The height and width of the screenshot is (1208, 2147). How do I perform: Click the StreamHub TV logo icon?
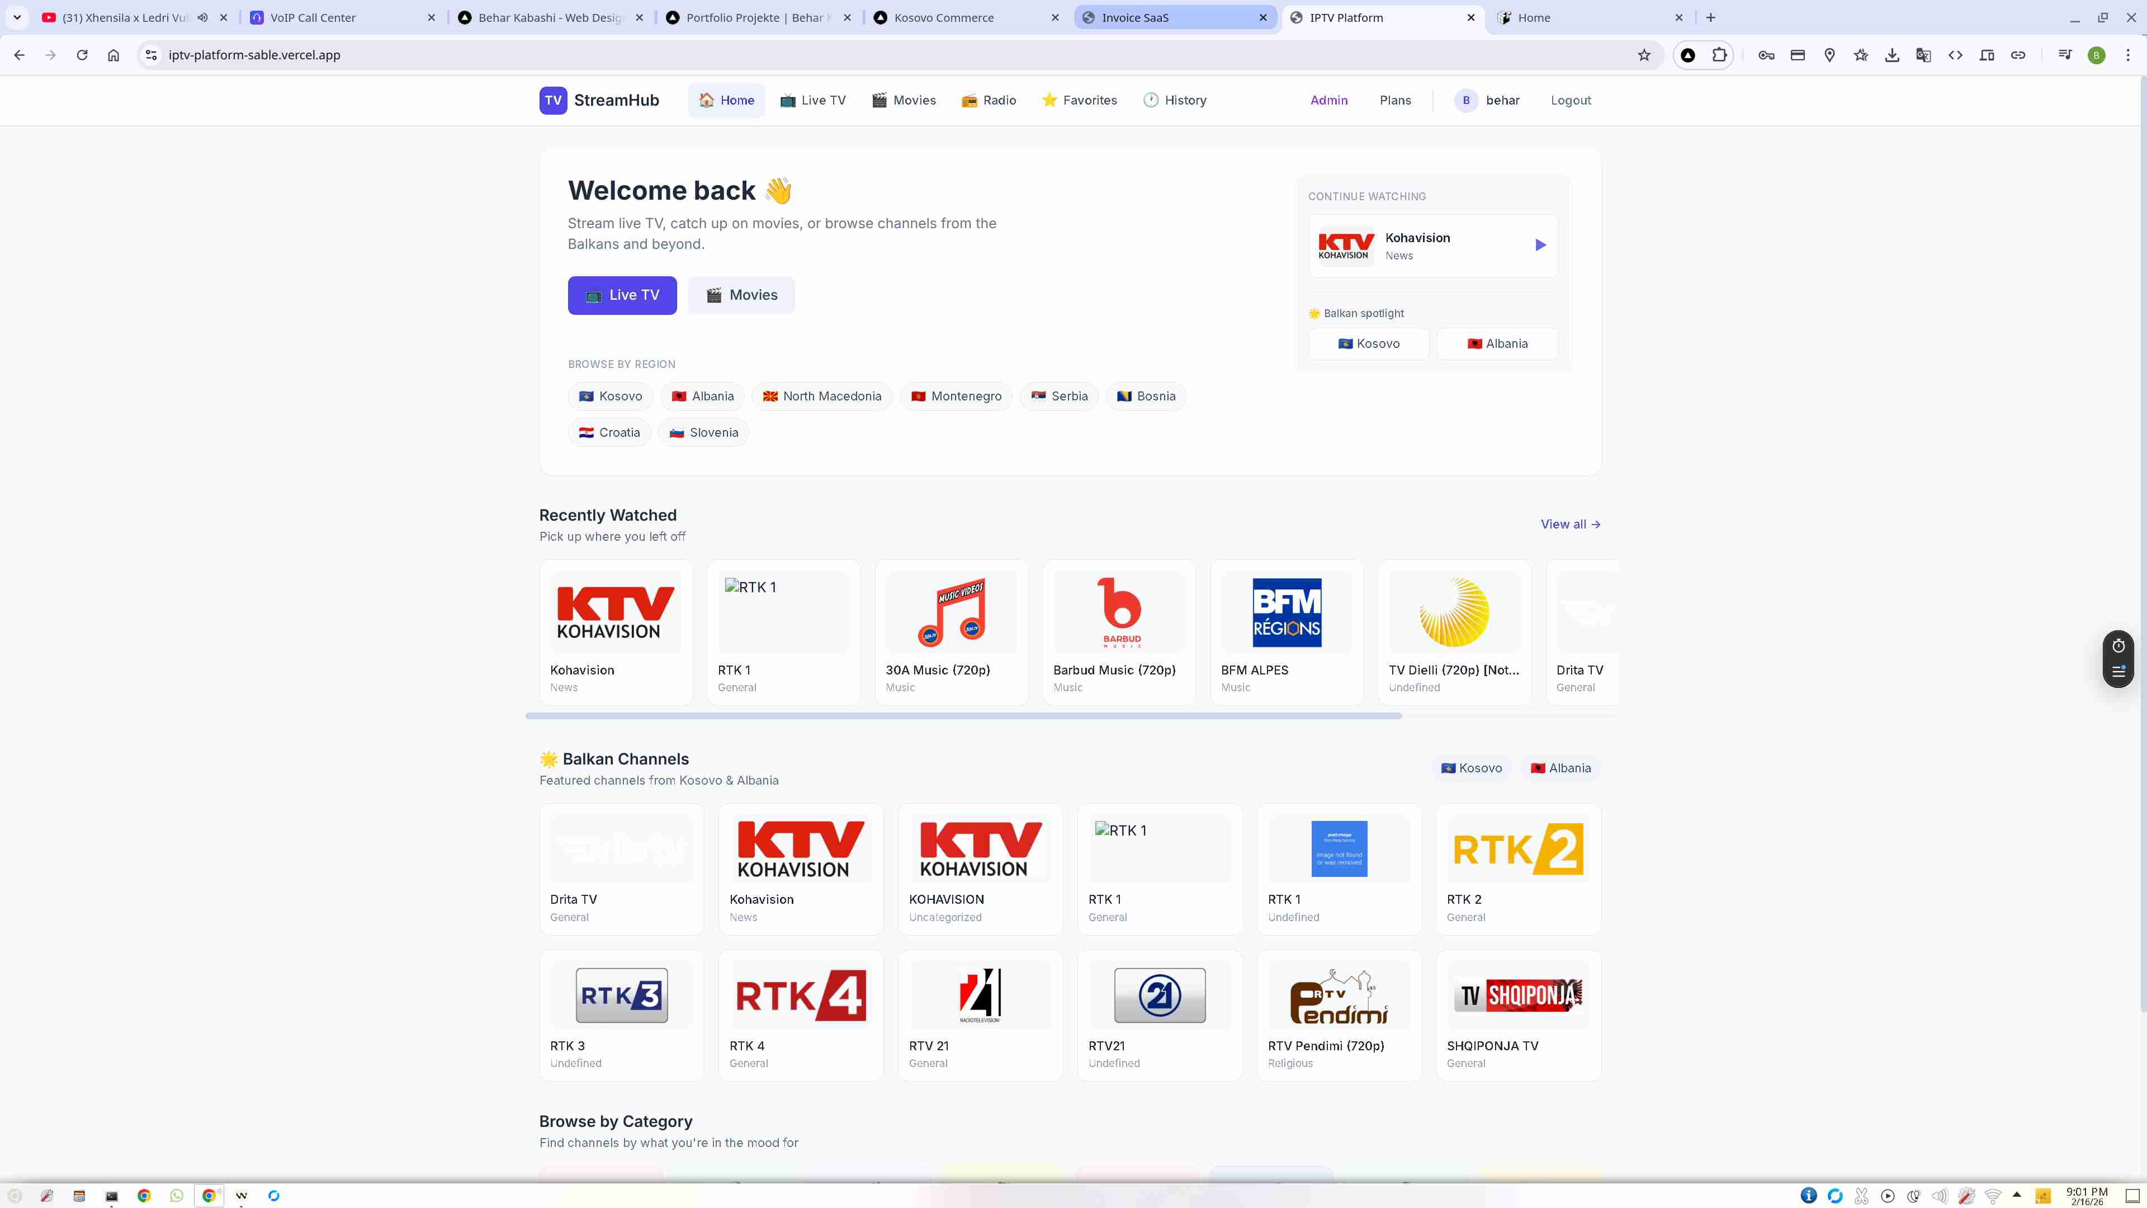(552, 100)
